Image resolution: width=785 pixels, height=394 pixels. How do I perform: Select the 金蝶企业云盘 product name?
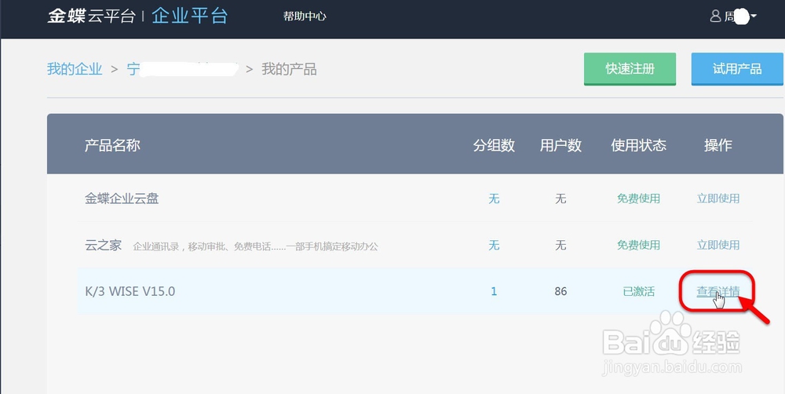122,199
